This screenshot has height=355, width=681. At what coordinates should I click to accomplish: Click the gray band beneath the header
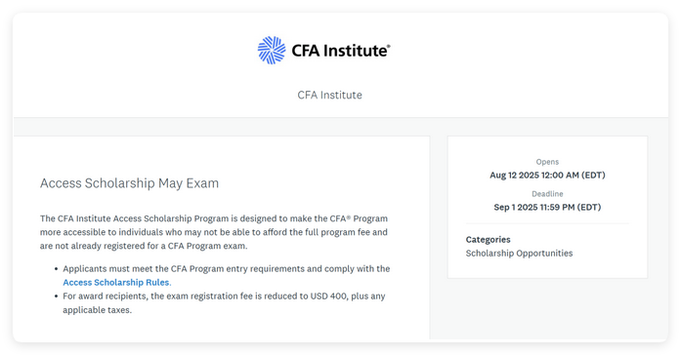[341, 127]
